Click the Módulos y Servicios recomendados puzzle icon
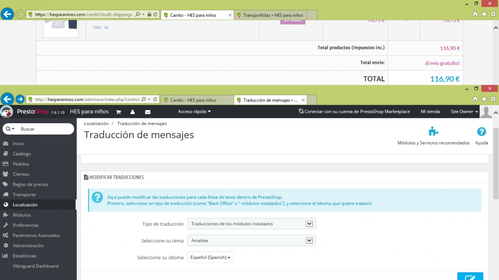This screenshot has width=499, height=280. pos(433,131)
